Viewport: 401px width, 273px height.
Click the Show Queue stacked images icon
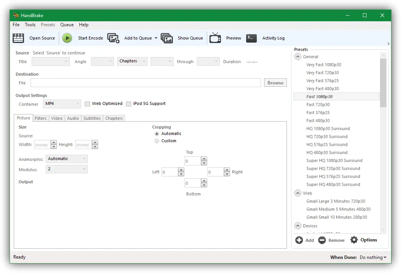tap(167, 38)
